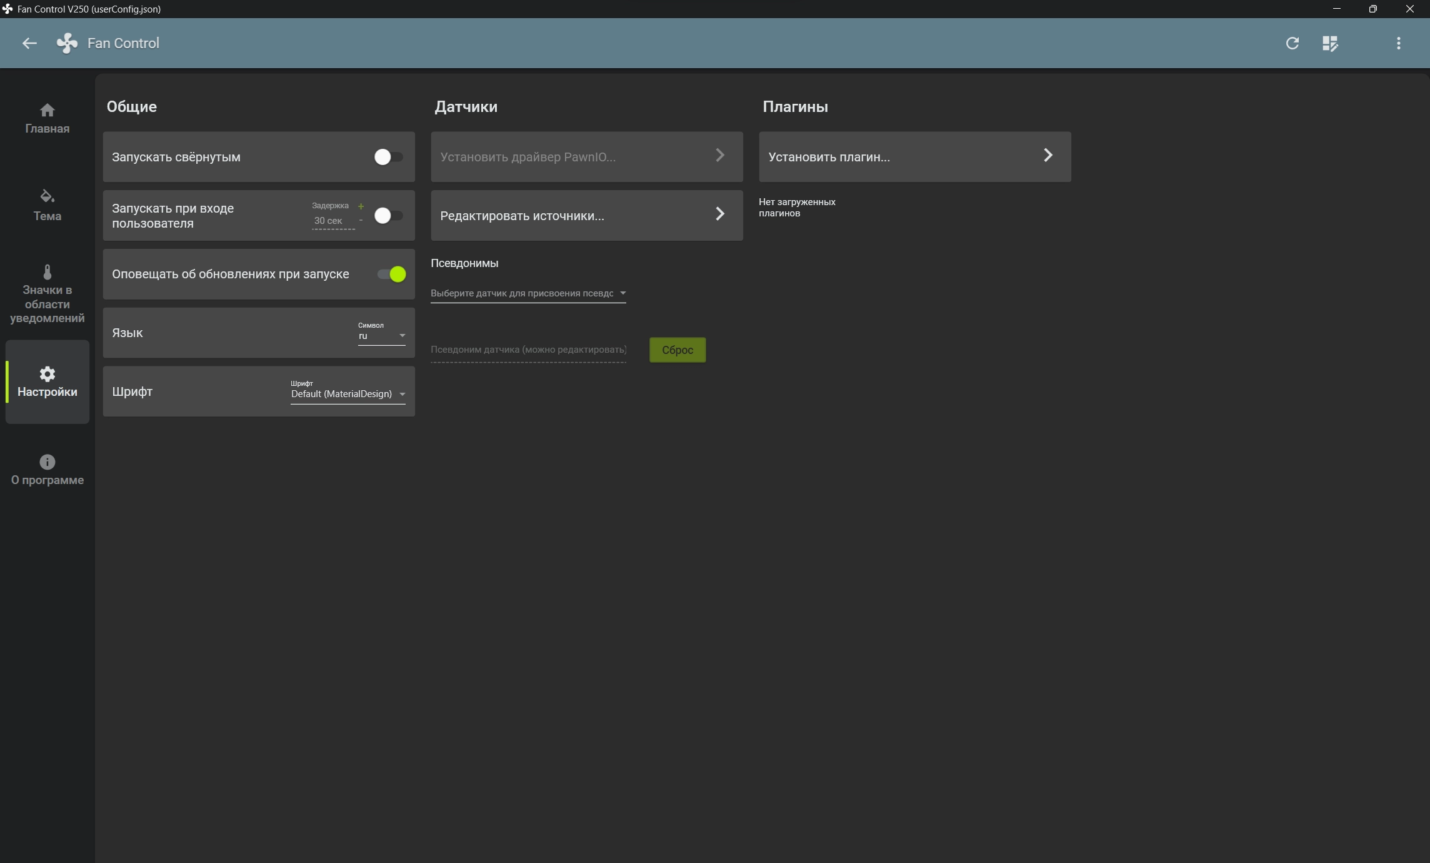Enable Запускать при входе пользователя switch
Viewport: 1430px width, 863px height.
pyautogui.click(x=388, y=216)
